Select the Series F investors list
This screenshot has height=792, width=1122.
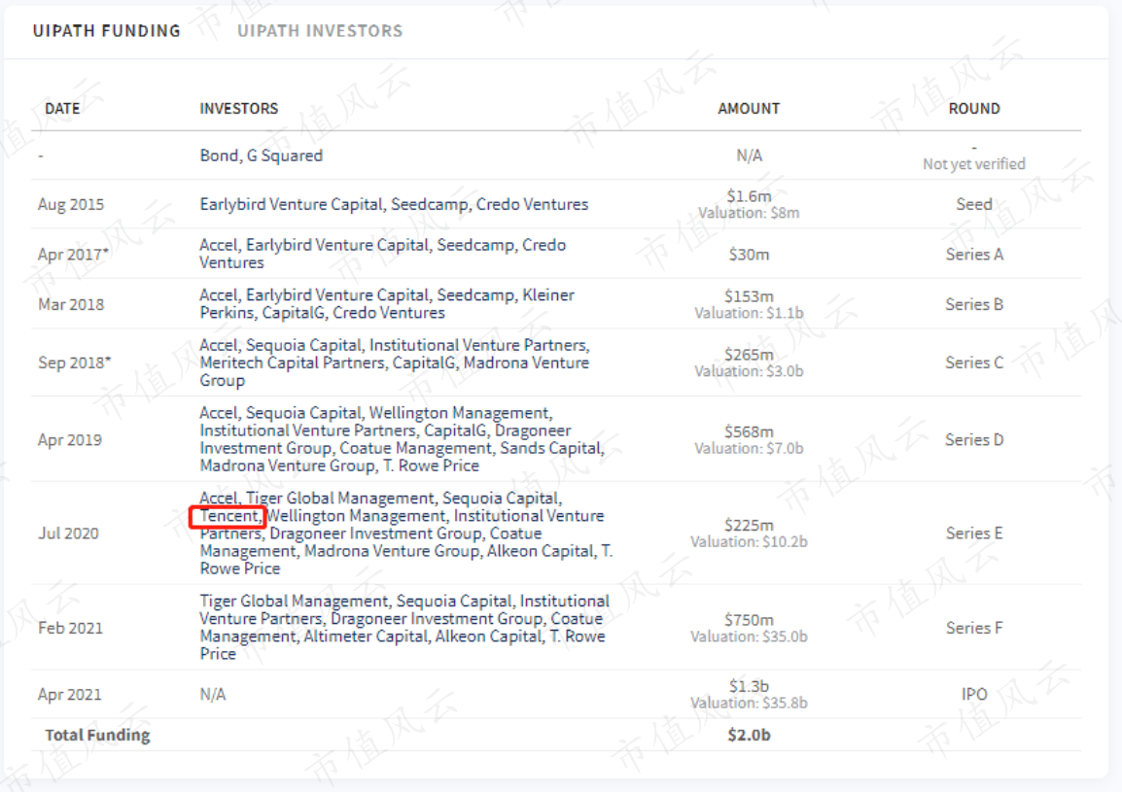(404, 627)
